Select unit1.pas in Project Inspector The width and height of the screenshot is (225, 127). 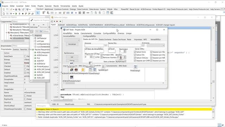(x=40, y=41)
